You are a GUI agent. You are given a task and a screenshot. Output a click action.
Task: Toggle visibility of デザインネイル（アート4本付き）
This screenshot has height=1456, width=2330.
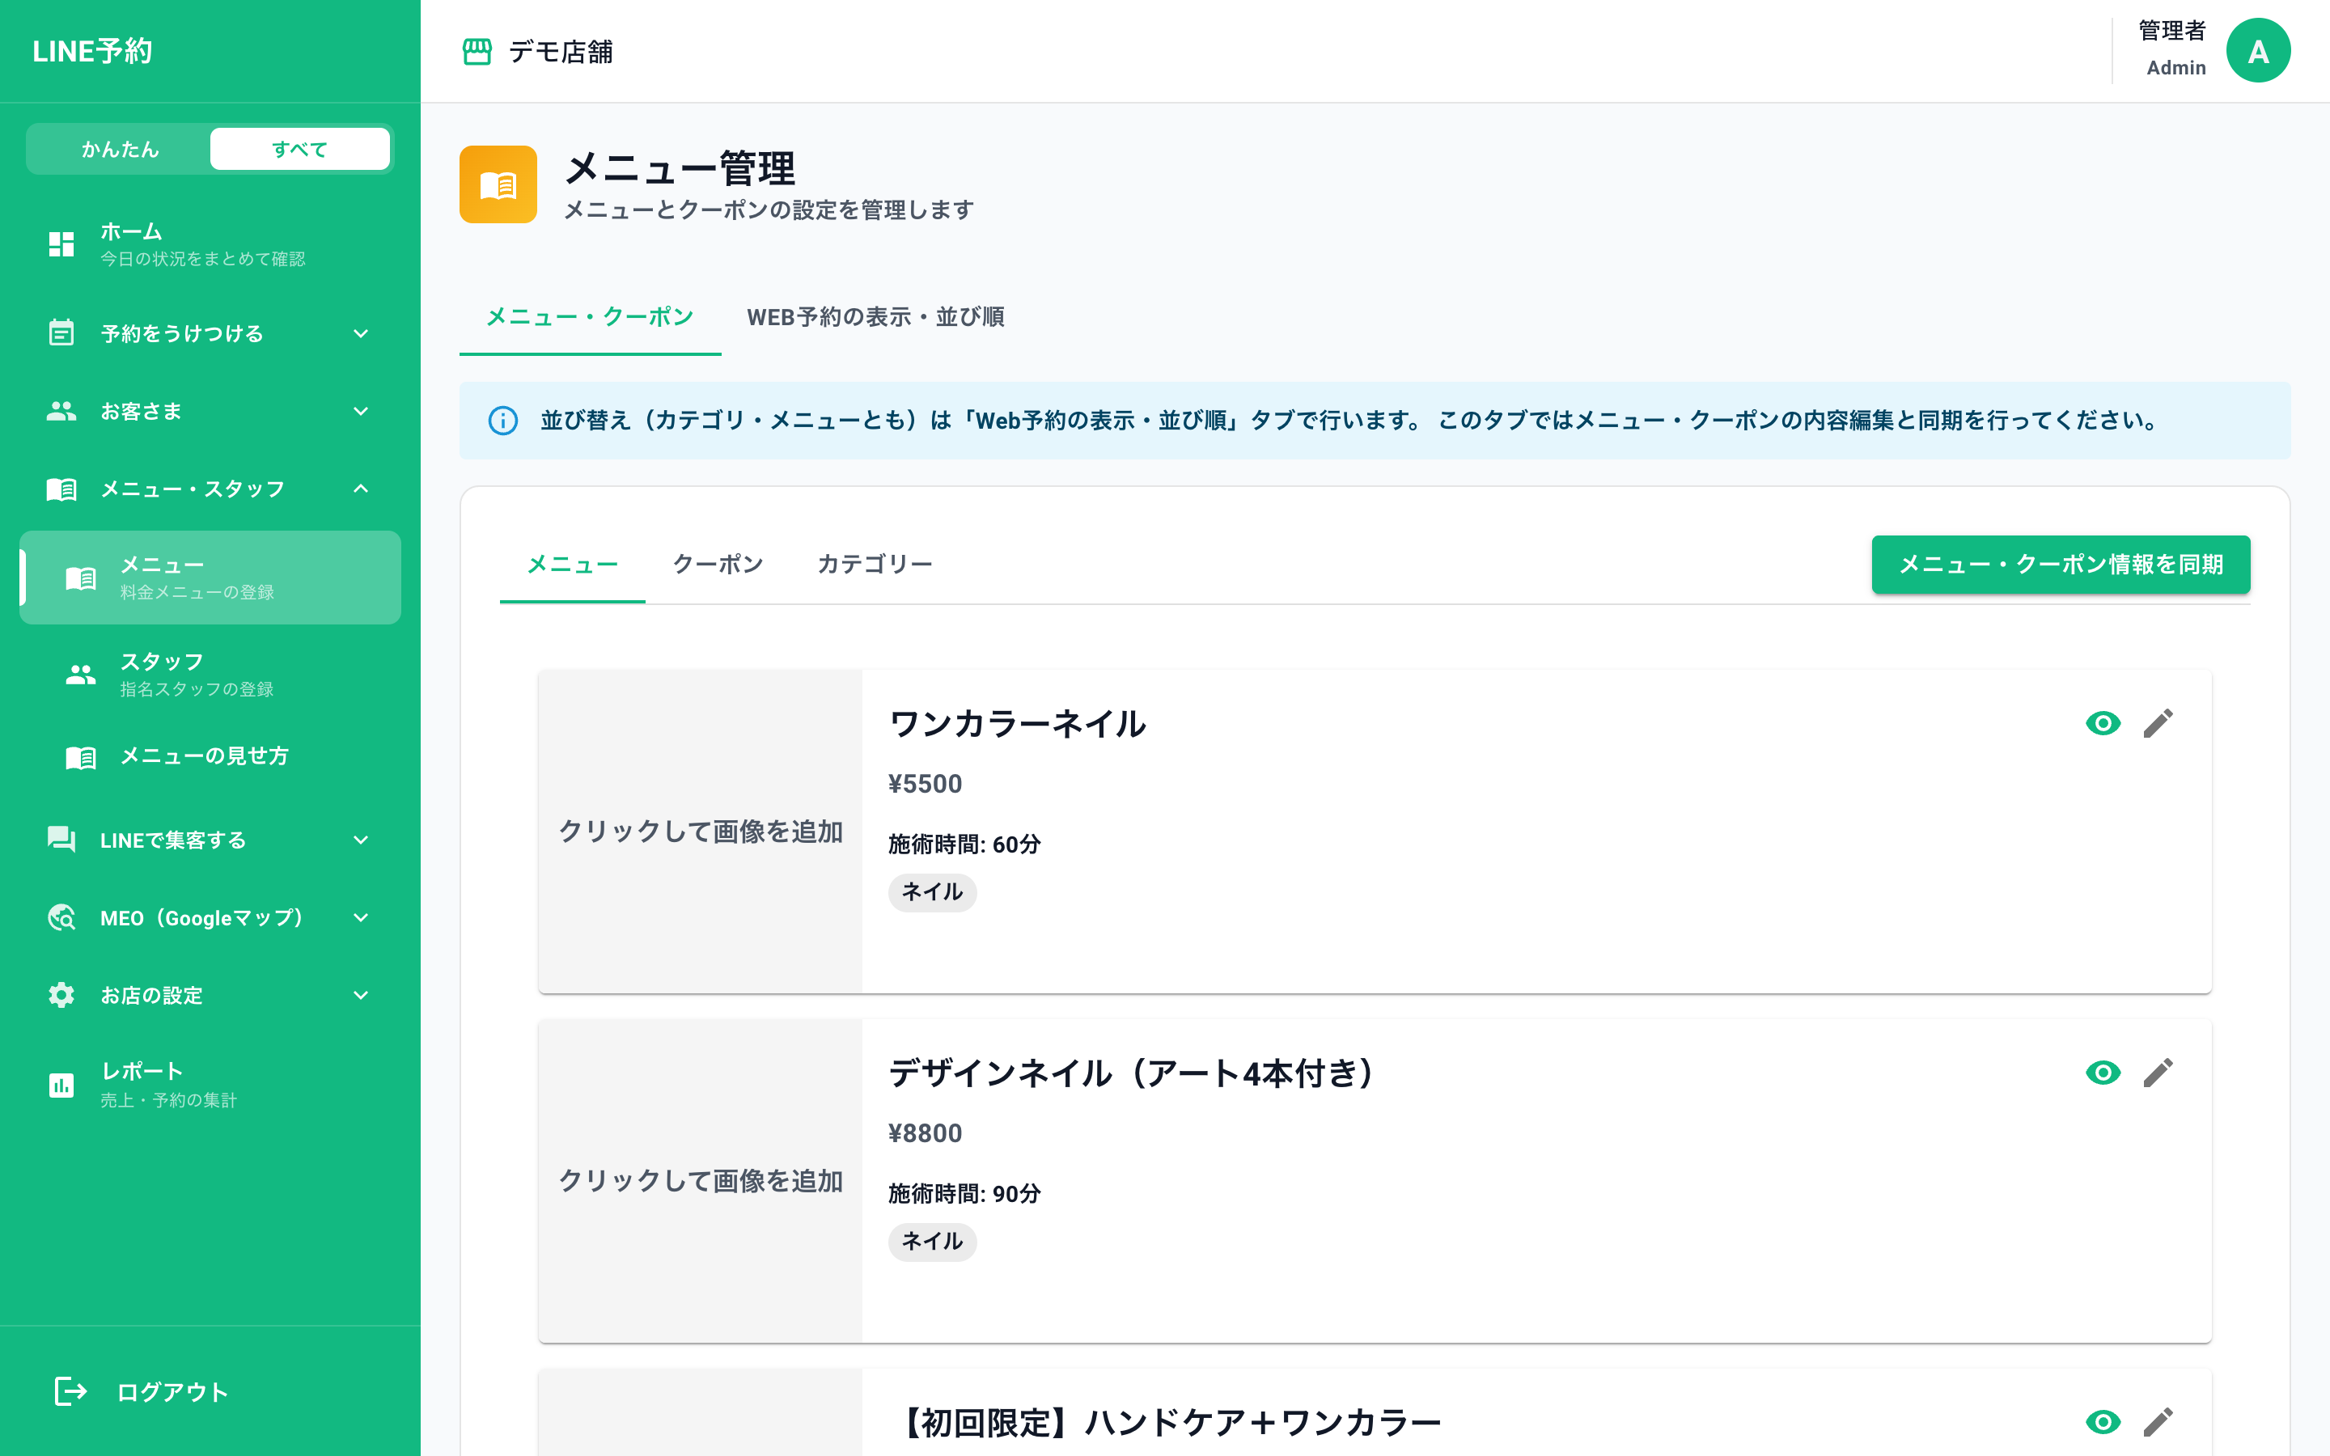pyautogui.click(x=2103, y=1073)
